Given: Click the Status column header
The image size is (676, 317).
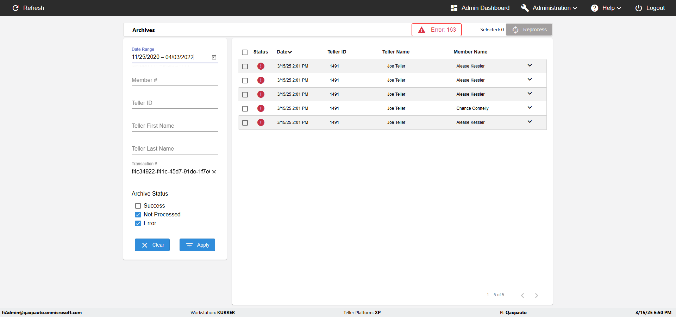Looking at the screenshot, I should (x=261, y=52).
